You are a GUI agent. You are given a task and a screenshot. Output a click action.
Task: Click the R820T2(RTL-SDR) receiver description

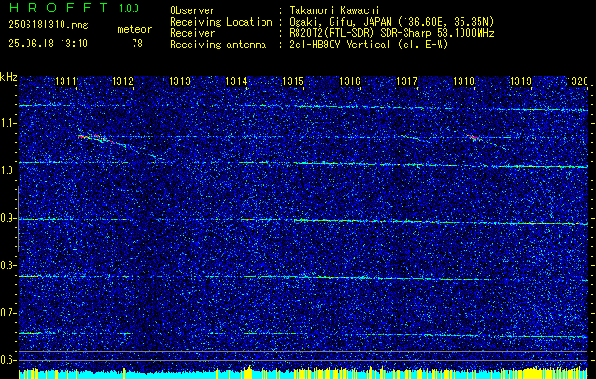[391, 33]
